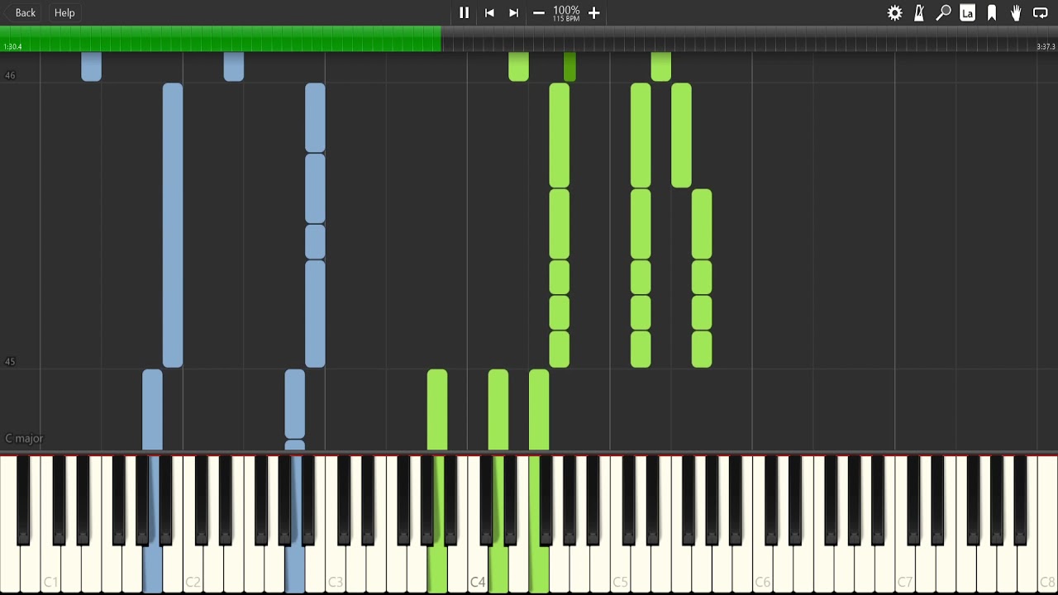Click total time 3:37.3 label
1058x595 pixels.
pos(1046,47)
